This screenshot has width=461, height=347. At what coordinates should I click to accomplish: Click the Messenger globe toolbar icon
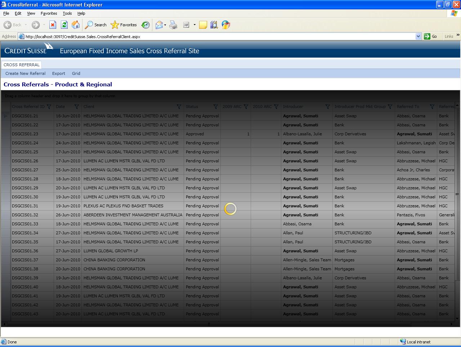pos(226,25)
